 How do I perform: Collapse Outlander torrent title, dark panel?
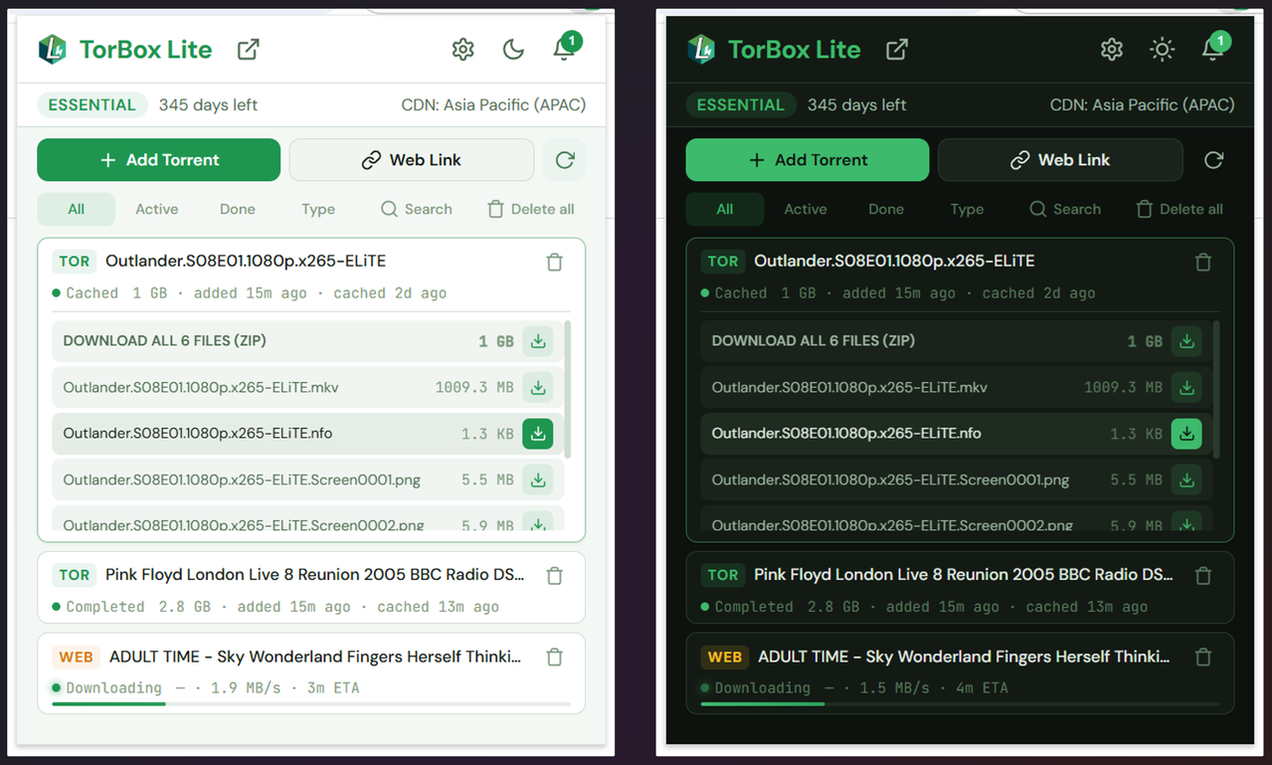894,261
